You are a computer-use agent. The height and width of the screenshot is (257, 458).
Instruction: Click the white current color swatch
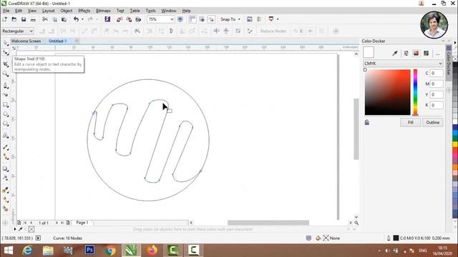tap(369, 52)
